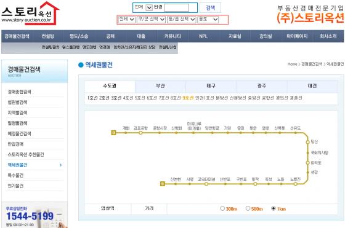Open the 용도 dropdown

[x=208, y=20]
